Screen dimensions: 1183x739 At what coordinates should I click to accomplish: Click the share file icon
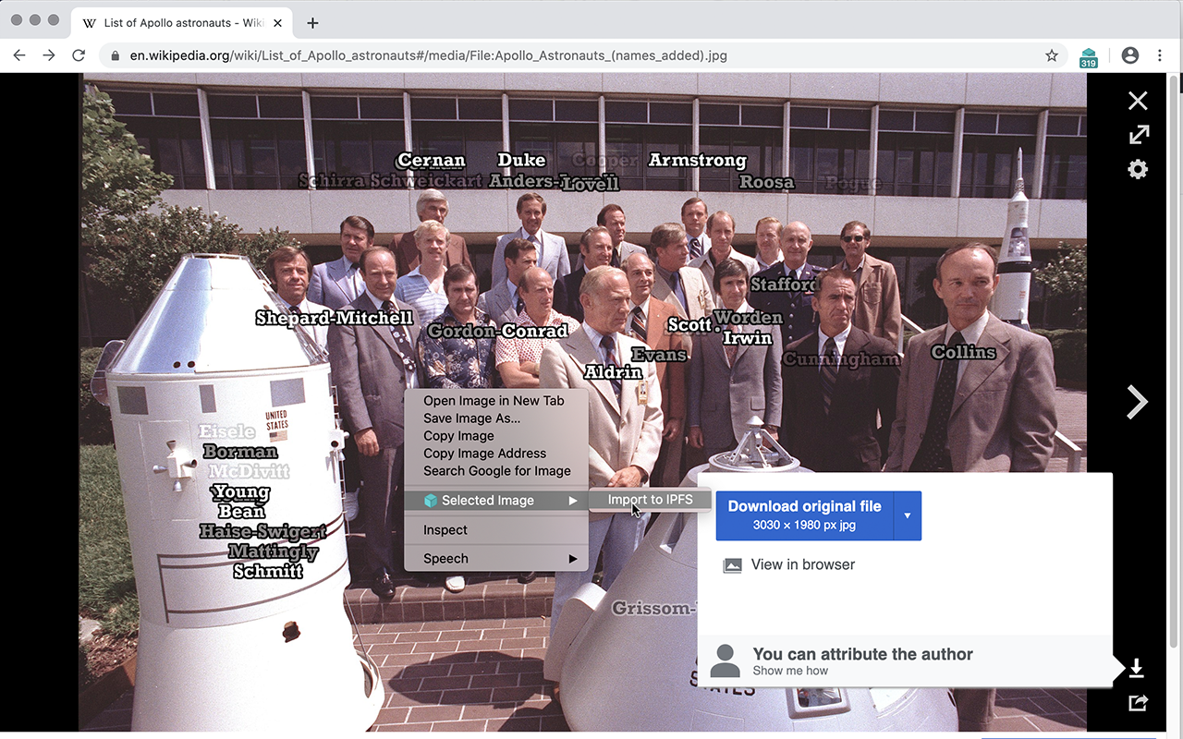pos(1138,703)
